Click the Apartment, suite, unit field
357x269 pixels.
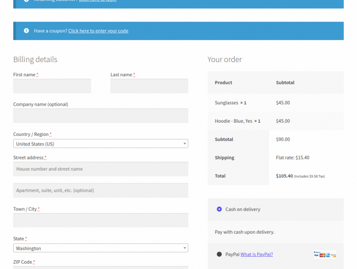(101, 190)
